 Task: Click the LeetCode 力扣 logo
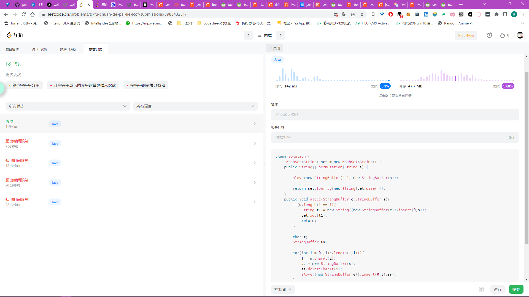click(x=15, y=35)
